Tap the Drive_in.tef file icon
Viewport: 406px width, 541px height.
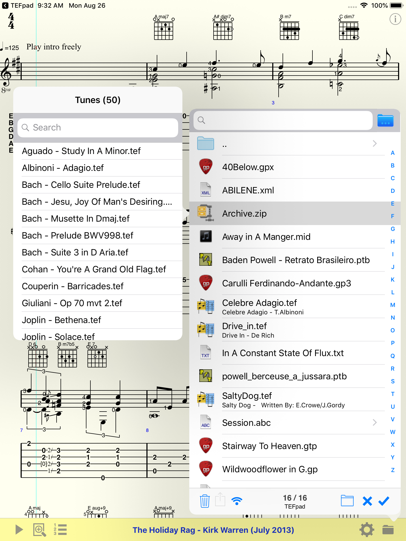point(206,329)
